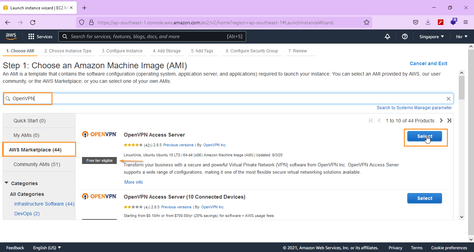Open Cookie preferences in footer

[449, 248]
